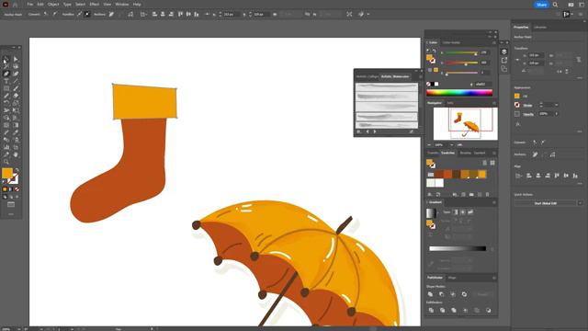
Task: Click Divide in Pathfinders row
Action: click(431, 311)
